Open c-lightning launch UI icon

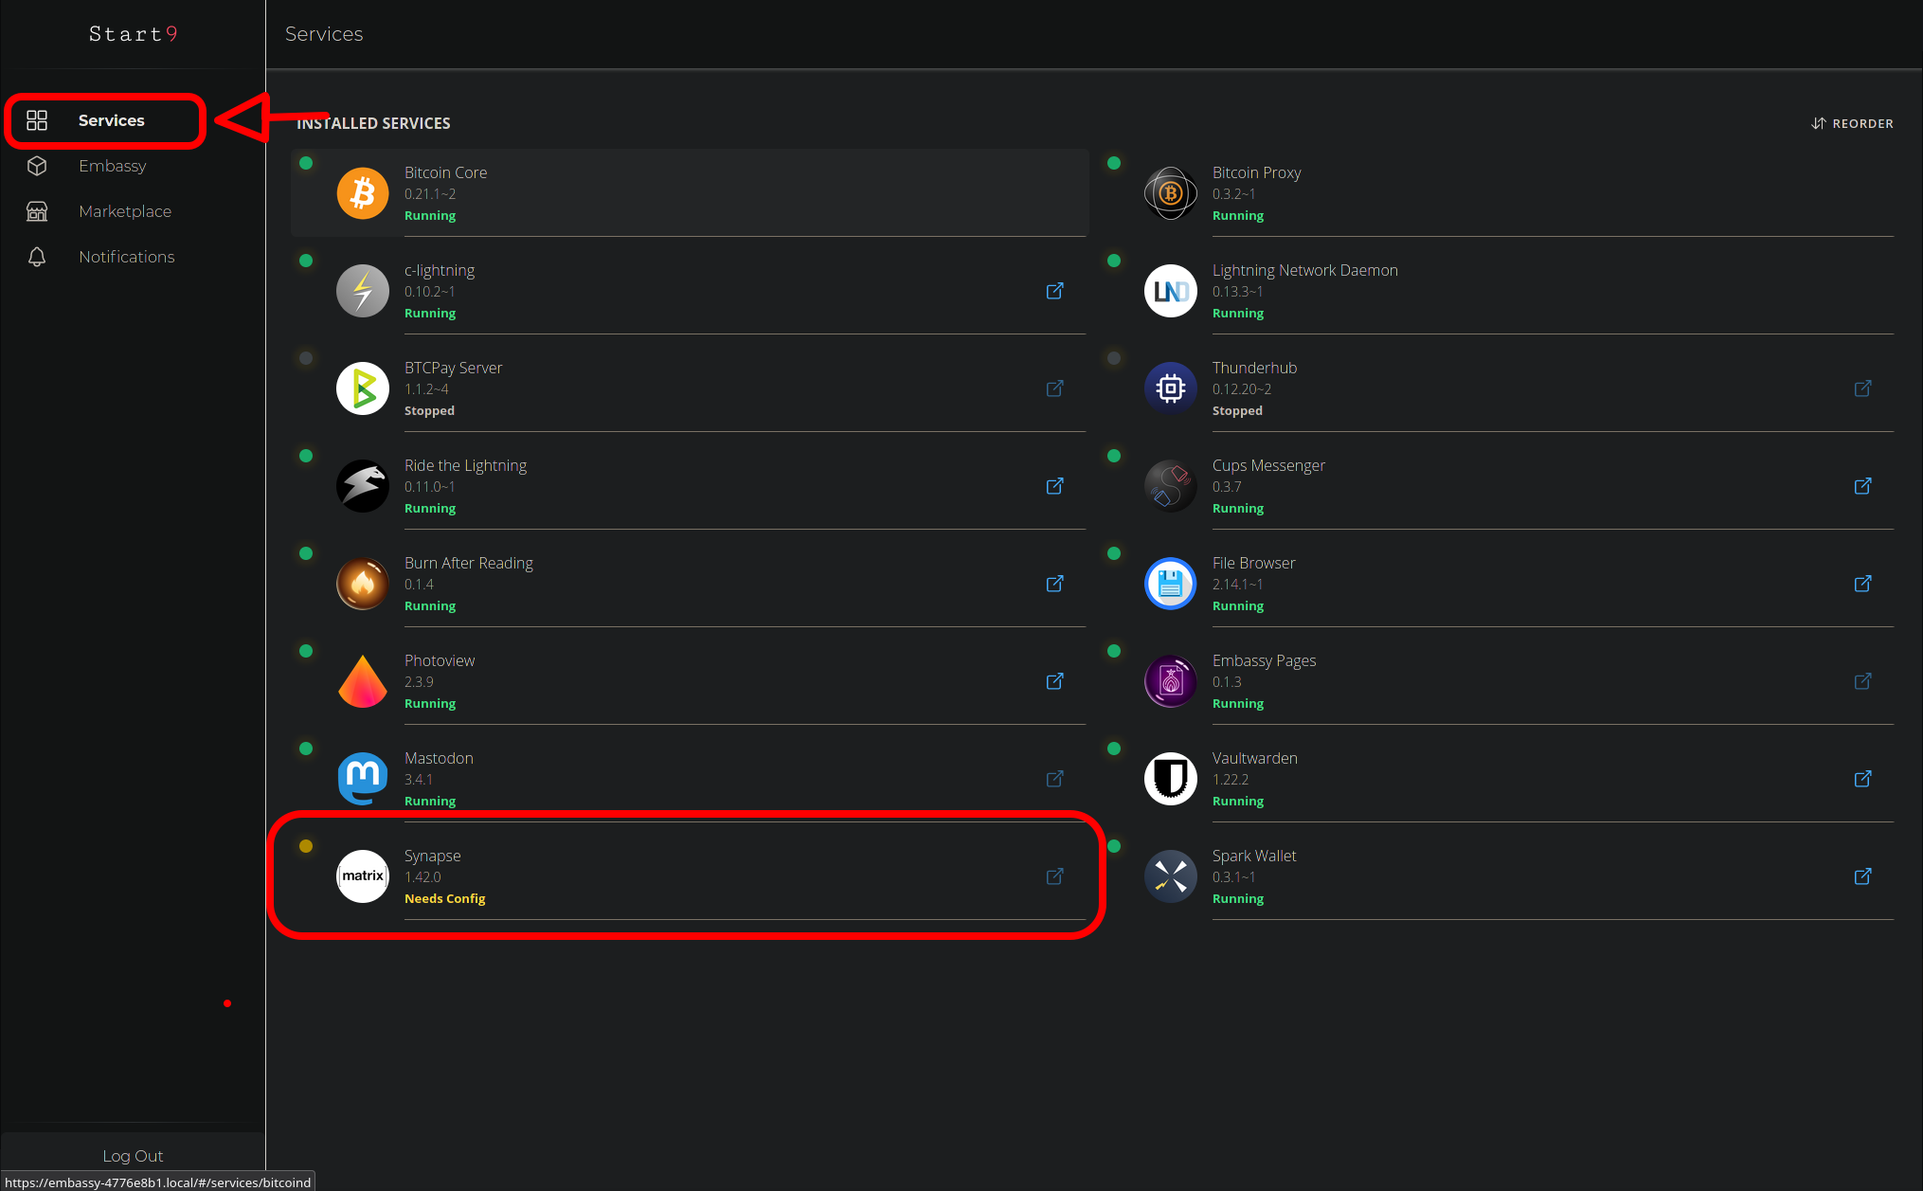(1054, 291)
